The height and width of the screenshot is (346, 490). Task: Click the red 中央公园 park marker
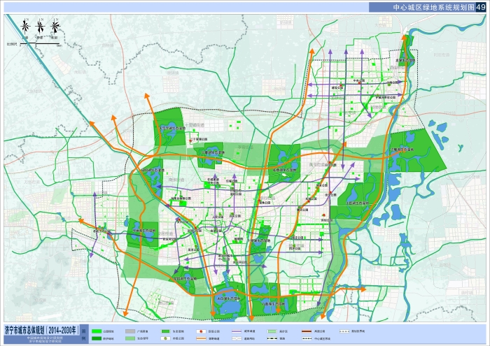coord(324,213)
